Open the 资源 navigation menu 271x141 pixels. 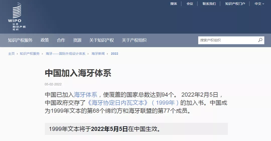77,40
